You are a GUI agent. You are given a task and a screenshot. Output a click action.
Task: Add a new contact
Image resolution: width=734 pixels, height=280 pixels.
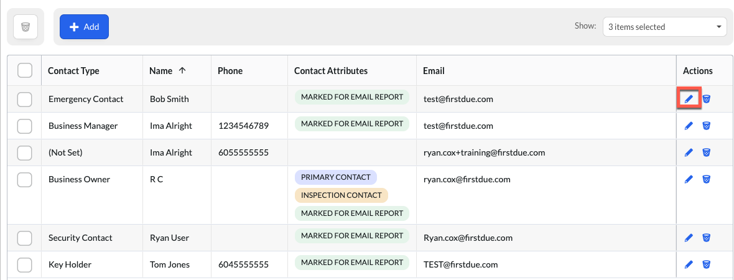tap(84, 27)
